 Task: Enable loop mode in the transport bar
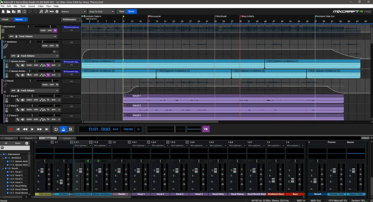[56, 129]
